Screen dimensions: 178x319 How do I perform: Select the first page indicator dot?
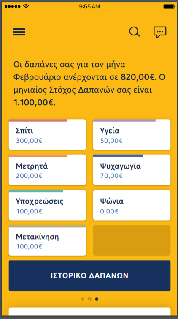click(83, 299)
